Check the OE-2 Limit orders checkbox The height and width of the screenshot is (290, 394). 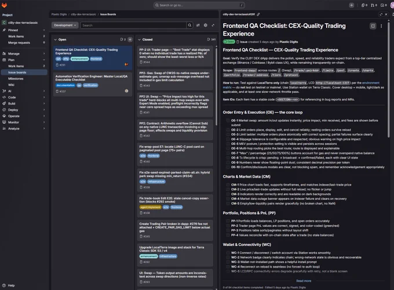tap(228, 130)
